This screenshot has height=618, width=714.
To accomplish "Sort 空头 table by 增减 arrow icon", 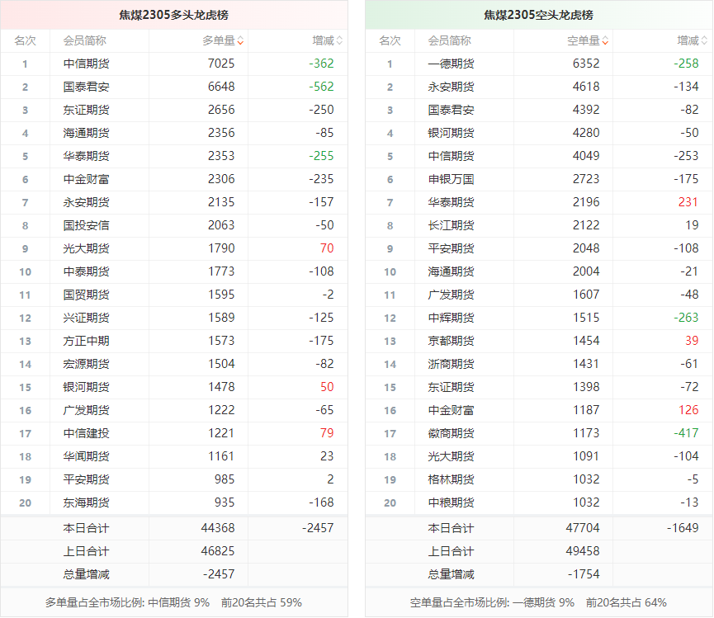I will coord(704,40).
